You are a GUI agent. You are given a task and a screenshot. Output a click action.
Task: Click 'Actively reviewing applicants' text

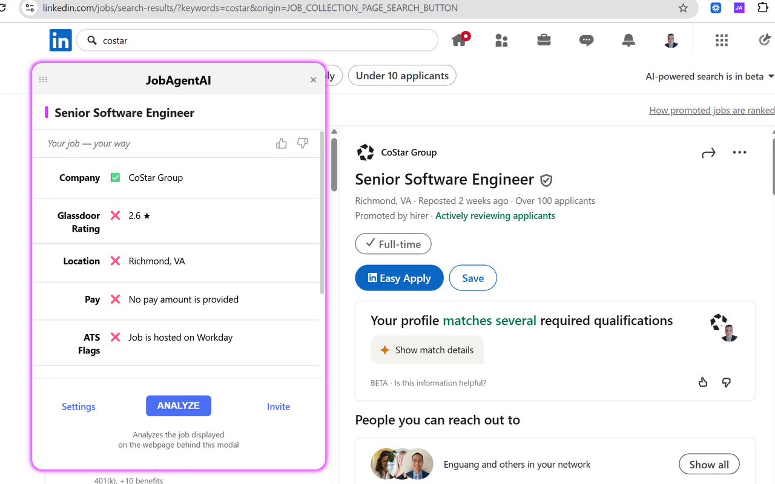coord(495,215)
